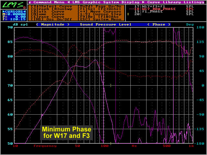Click the 180 degree axis label

tap(200, 27)
